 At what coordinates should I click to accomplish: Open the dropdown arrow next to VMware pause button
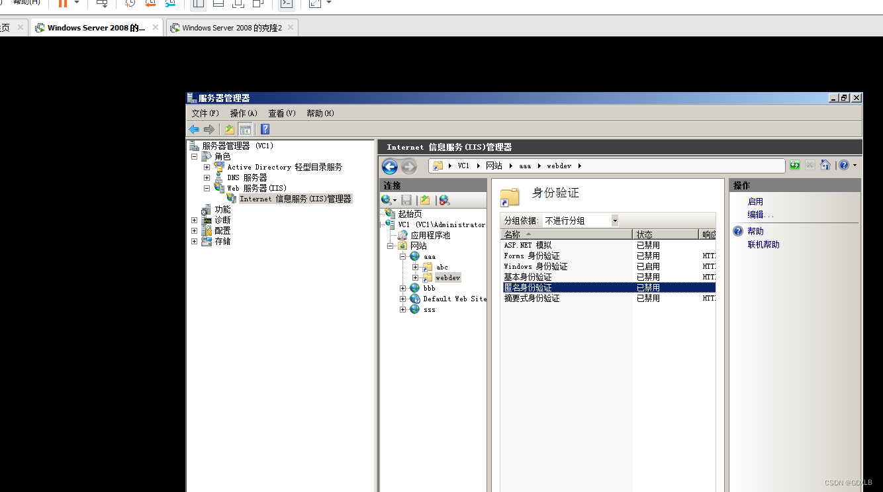(77, 3)
